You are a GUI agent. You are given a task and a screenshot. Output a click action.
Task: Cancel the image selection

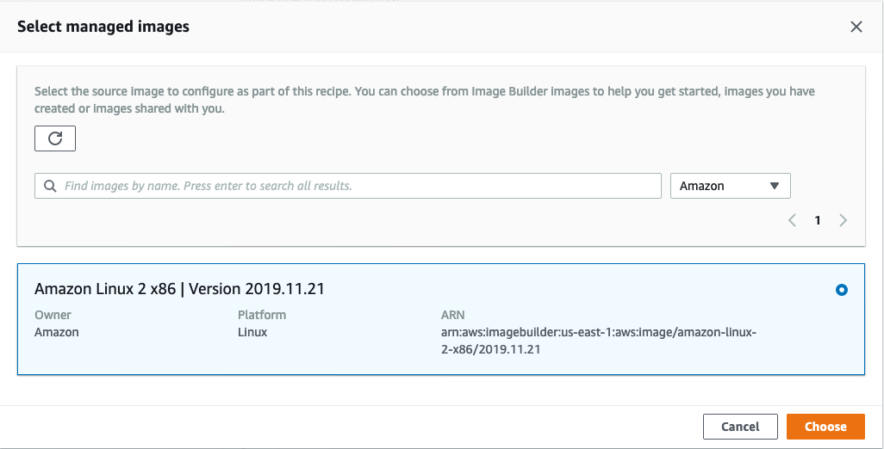740,427
